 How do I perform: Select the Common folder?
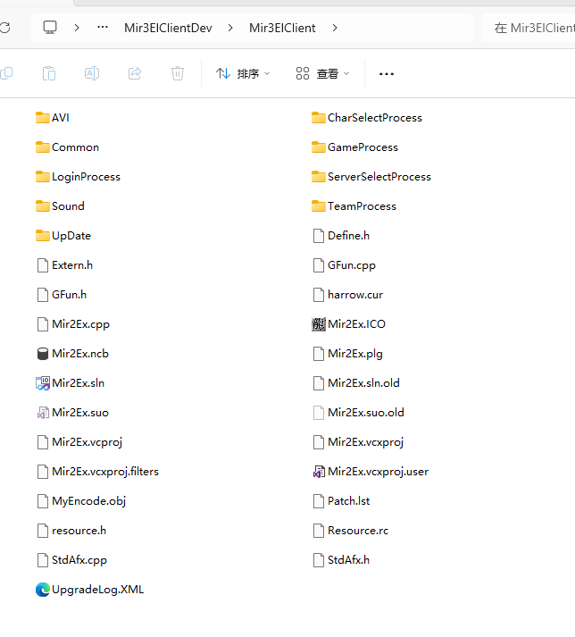67,147
